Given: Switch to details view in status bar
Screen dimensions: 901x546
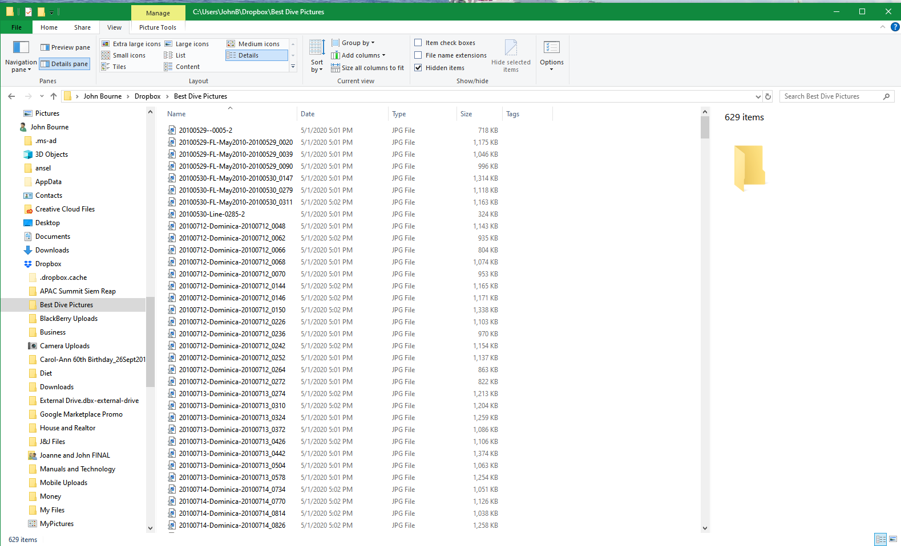Looking at the screenshot, I should (x=880, y=539).
